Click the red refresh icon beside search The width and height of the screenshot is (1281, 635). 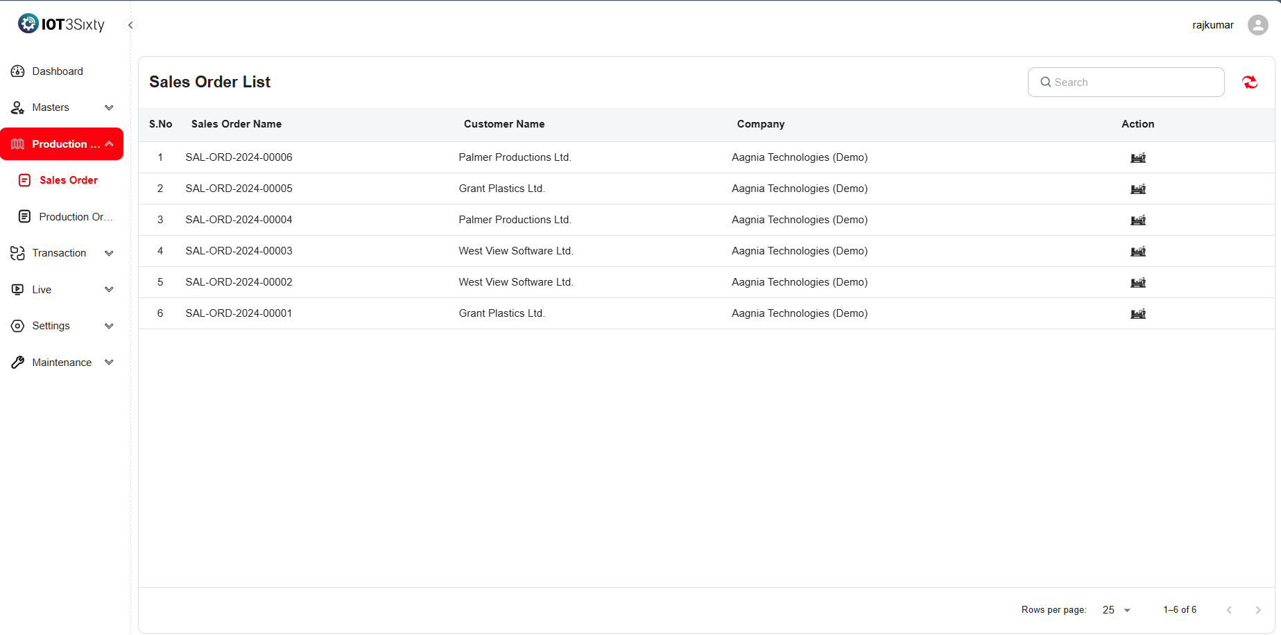(x=1250, y=82)
